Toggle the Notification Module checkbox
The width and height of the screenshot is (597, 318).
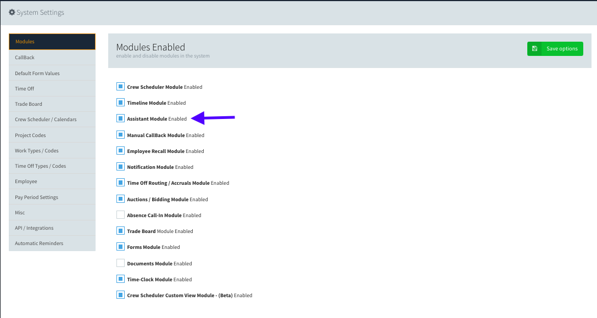tap(120, 167)
